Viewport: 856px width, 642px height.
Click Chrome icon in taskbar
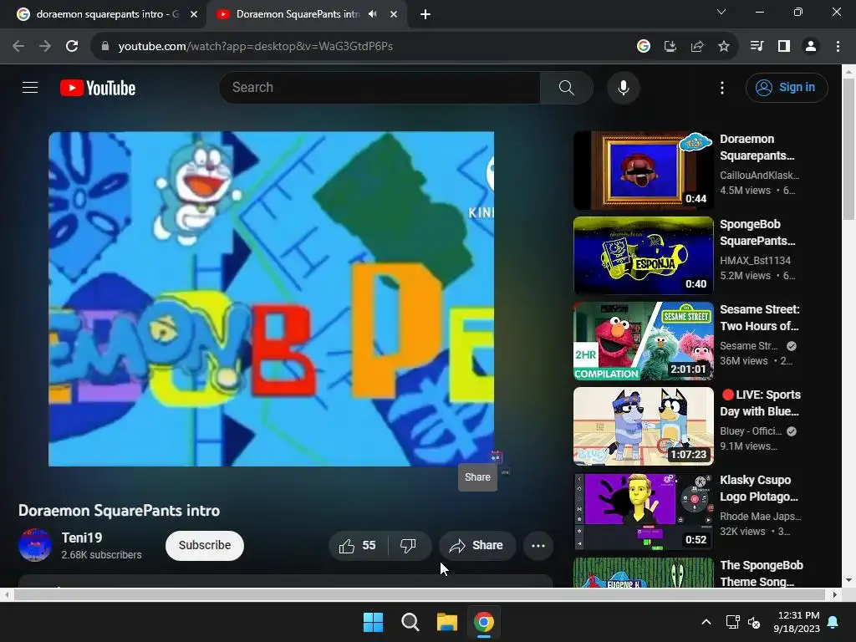[x=484, y=622]
